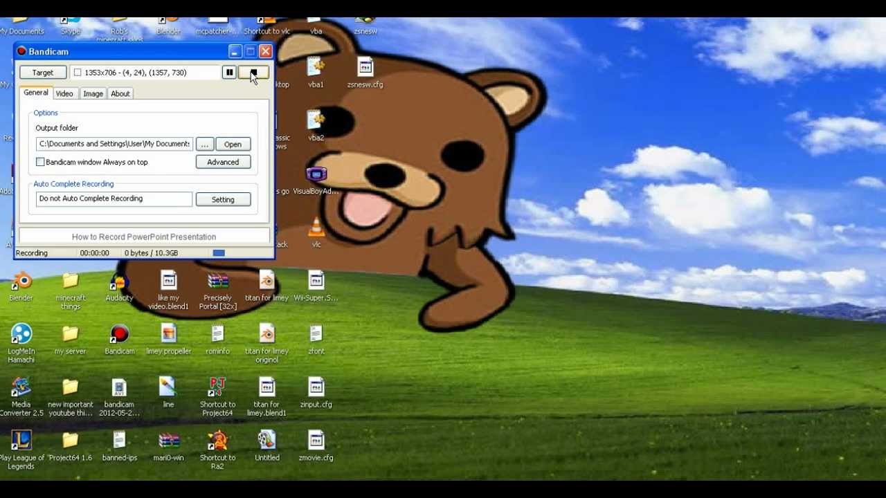Select the Bandicam desktop shortcut

tap(119, 340)
